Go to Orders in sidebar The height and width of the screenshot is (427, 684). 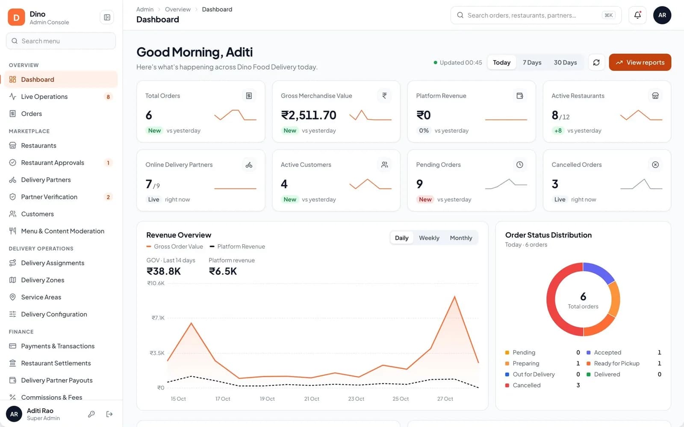tap(61, 114)
